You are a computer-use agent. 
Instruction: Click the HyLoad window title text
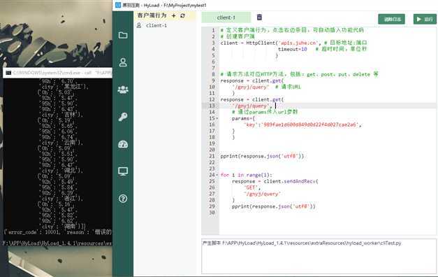[x=165, y=6]
